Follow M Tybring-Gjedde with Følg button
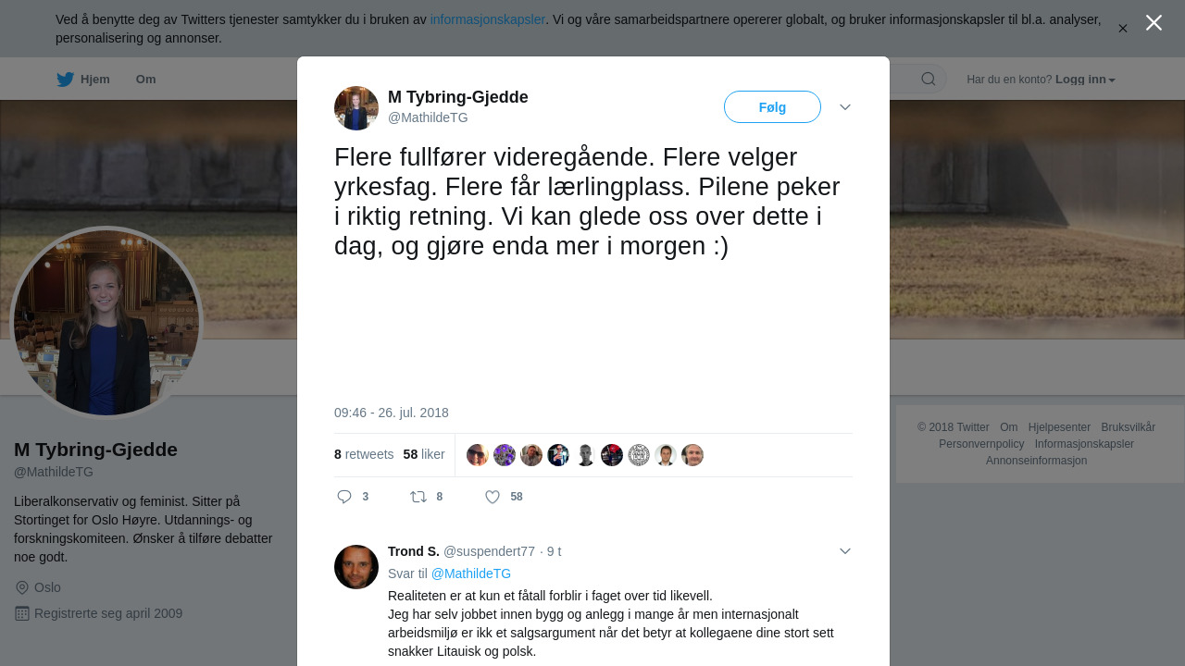The height and width of the screenshot is (666, 1185). pyautogui.click(x=772, y=107)
